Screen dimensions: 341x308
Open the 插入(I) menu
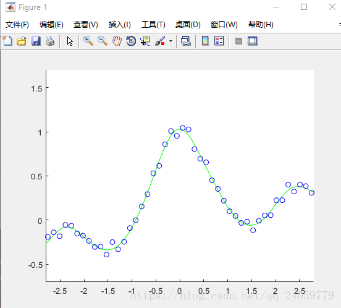click(x=120, y=25)
